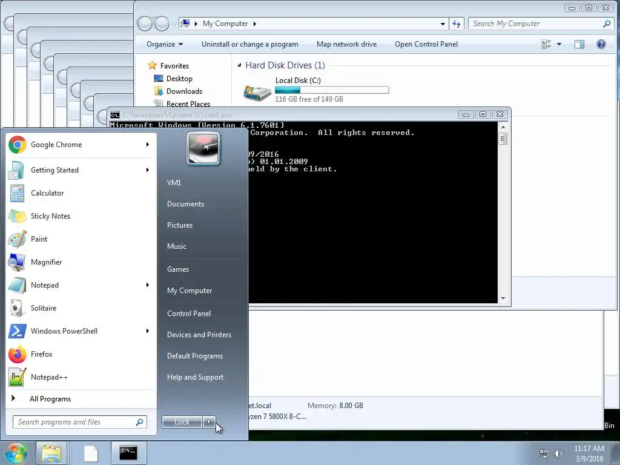Open the Organize dropdown menu
The height and width of the screenshot is (465, 620).
(165, 44)
